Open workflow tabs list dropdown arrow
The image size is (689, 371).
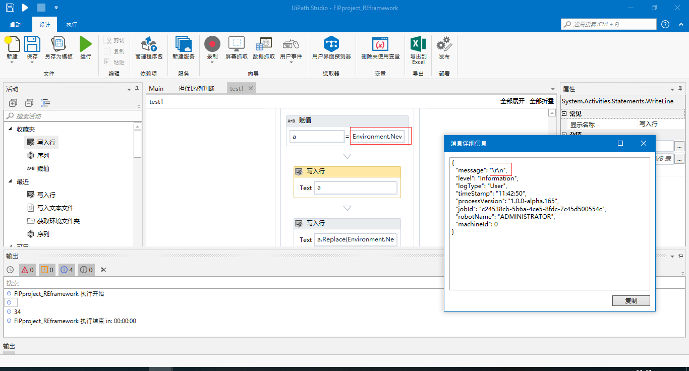coord(552,89)
